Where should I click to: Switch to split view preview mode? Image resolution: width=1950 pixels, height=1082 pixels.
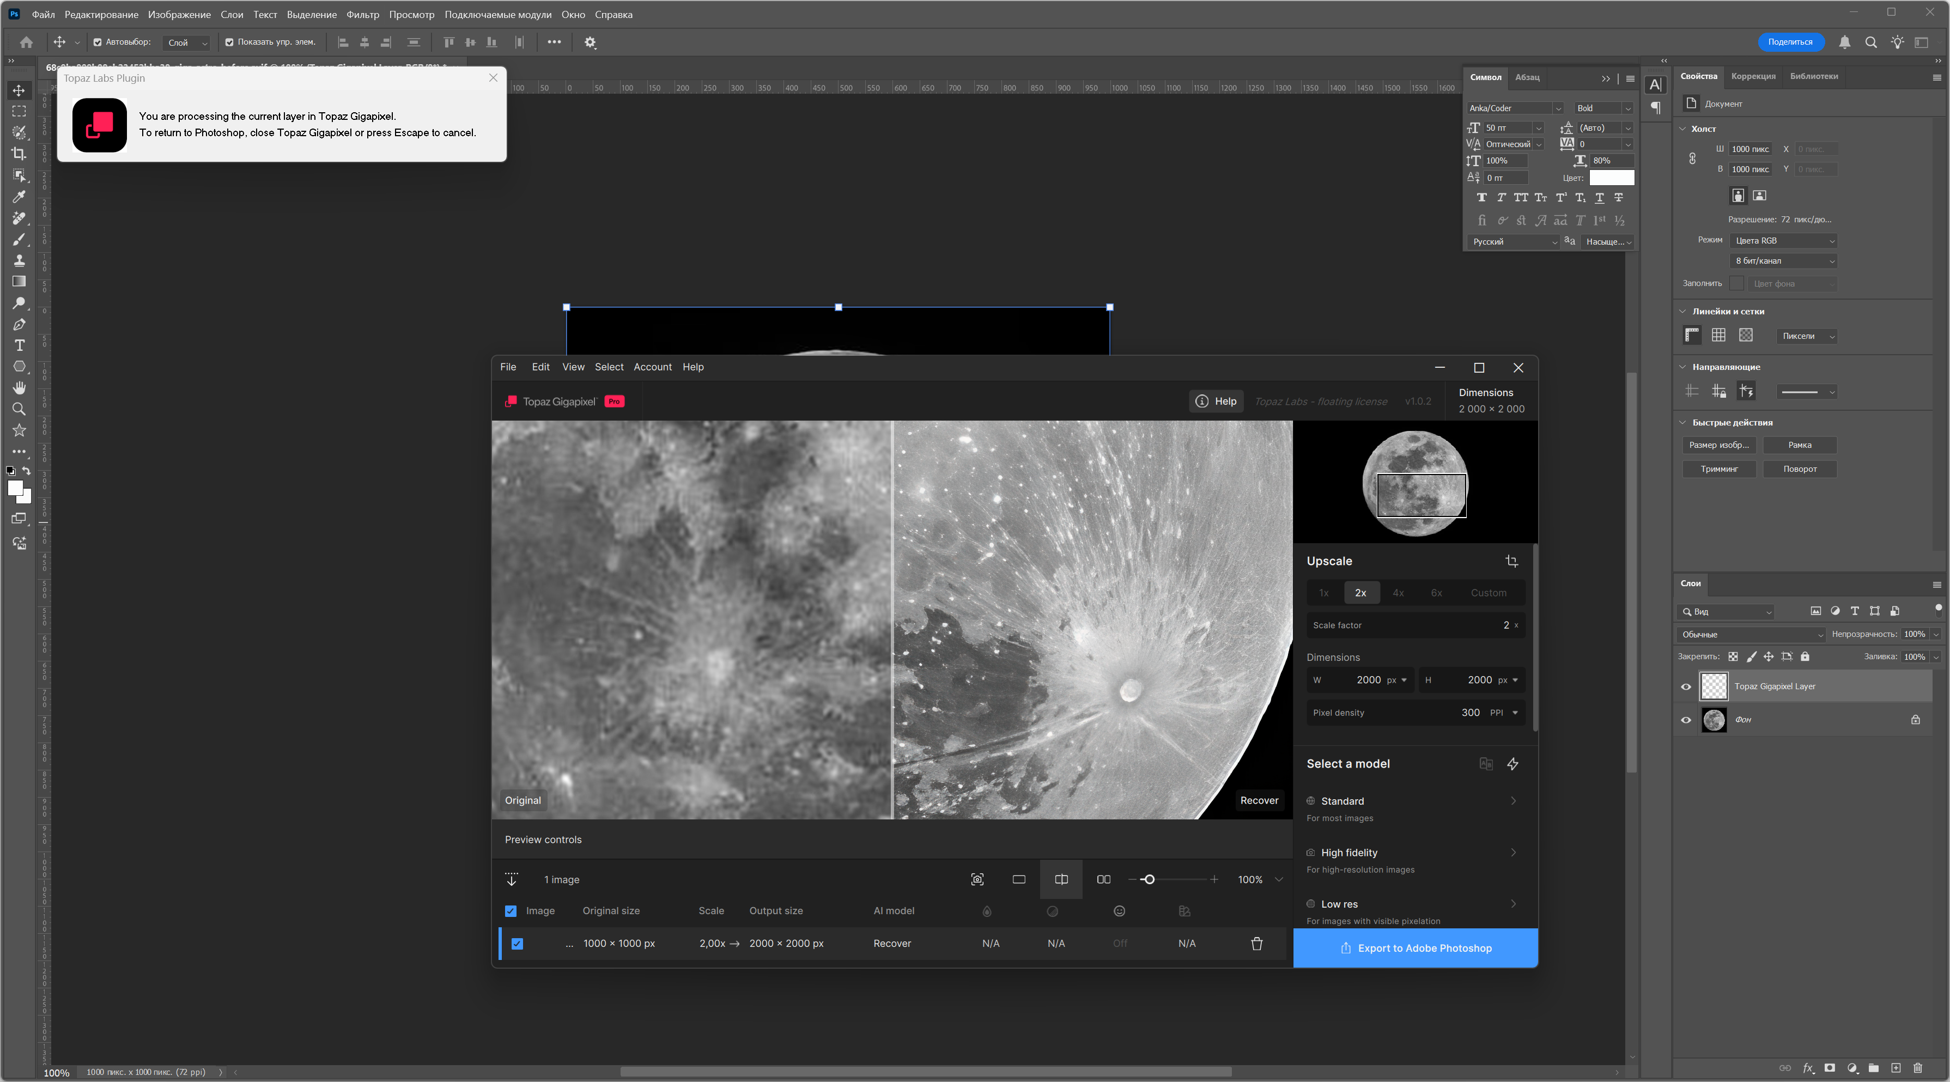(x=1061, y=879)
